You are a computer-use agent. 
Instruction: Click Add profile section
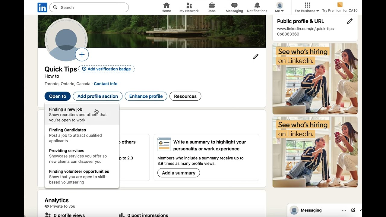(x=98, y=96)
